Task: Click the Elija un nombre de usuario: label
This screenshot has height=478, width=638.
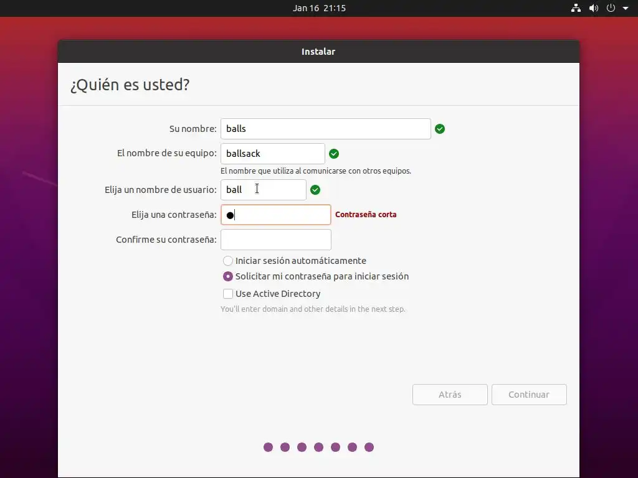Action: pos(161,190)
